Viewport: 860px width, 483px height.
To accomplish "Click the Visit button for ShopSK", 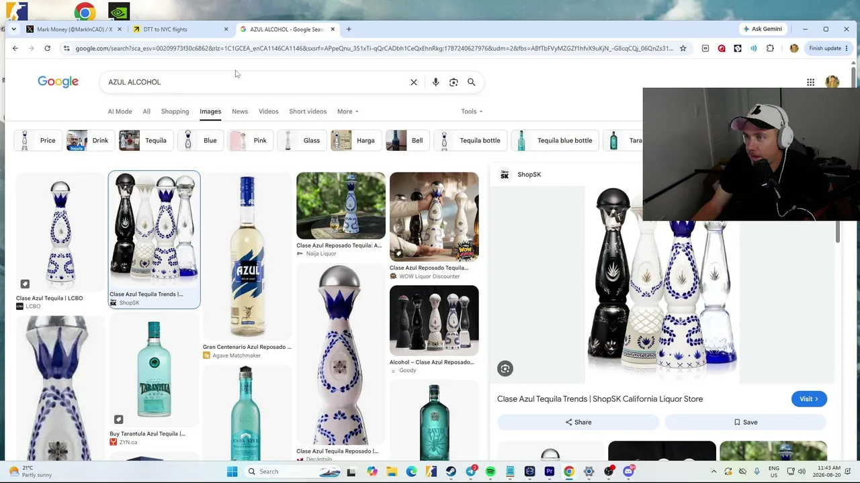I will coord(809,399).
